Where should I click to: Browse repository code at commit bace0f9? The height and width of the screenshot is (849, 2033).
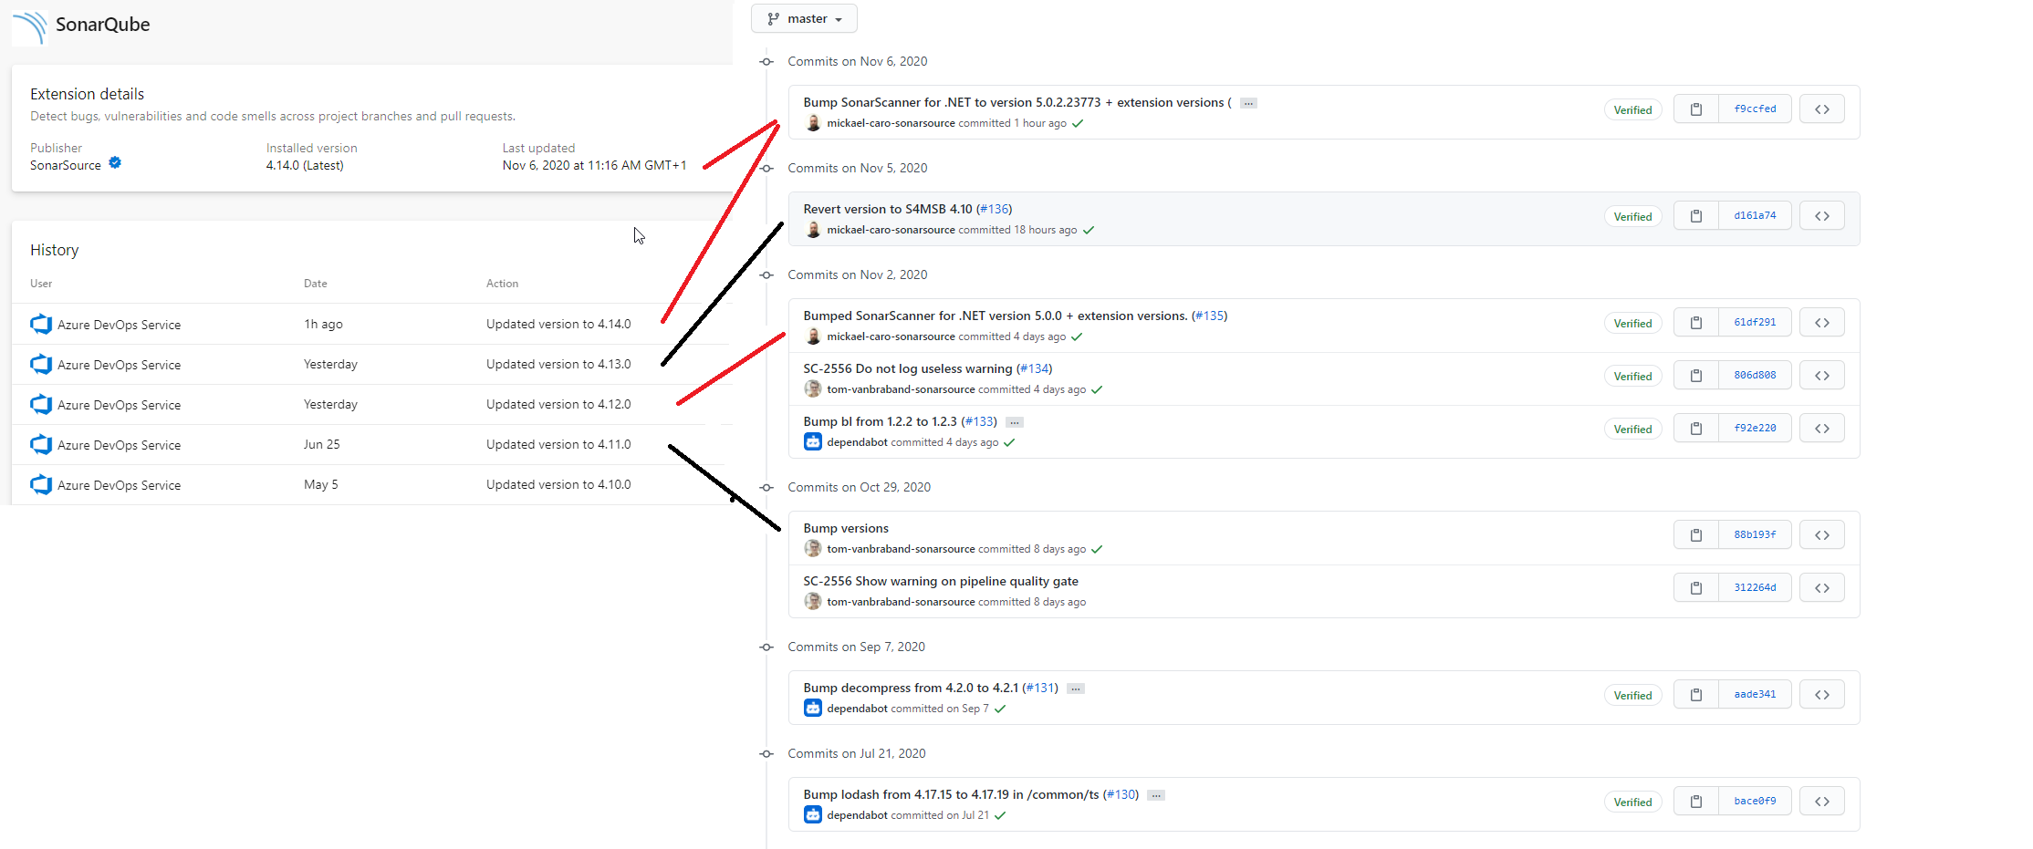click(1822, 802)
